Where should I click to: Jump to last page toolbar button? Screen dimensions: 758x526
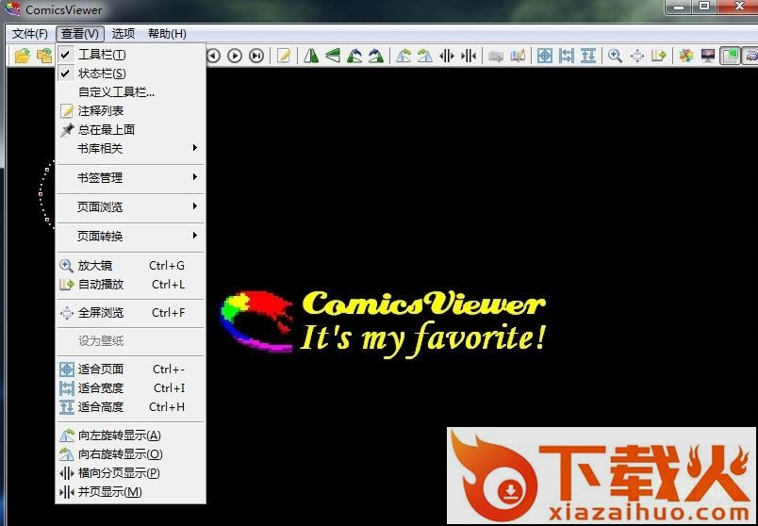(x=256, y=56)
